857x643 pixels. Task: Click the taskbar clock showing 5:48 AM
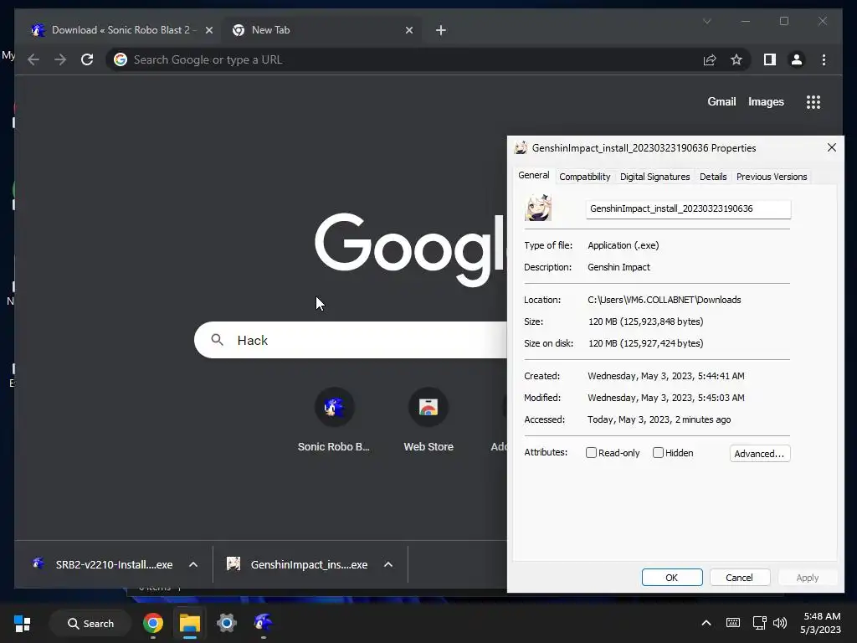(820, 623)
